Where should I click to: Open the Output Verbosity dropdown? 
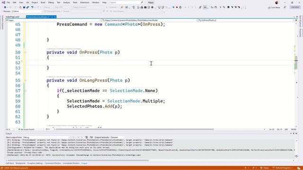(x=118, y=137)
